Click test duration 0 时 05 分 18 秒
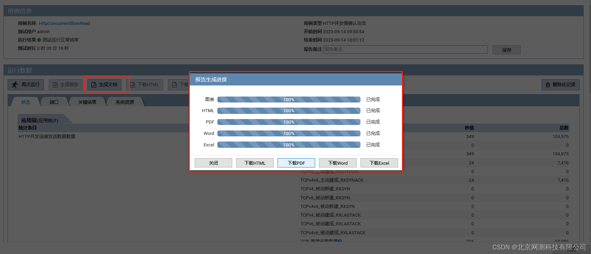 [x=53, y=48]
